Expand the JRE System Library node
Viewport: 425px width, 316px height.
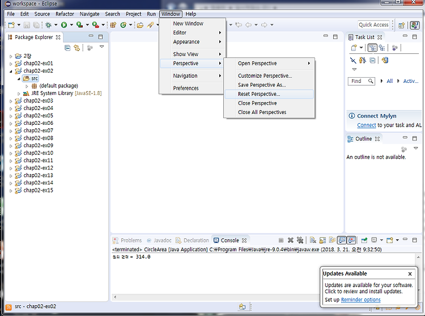click(19, 94)
